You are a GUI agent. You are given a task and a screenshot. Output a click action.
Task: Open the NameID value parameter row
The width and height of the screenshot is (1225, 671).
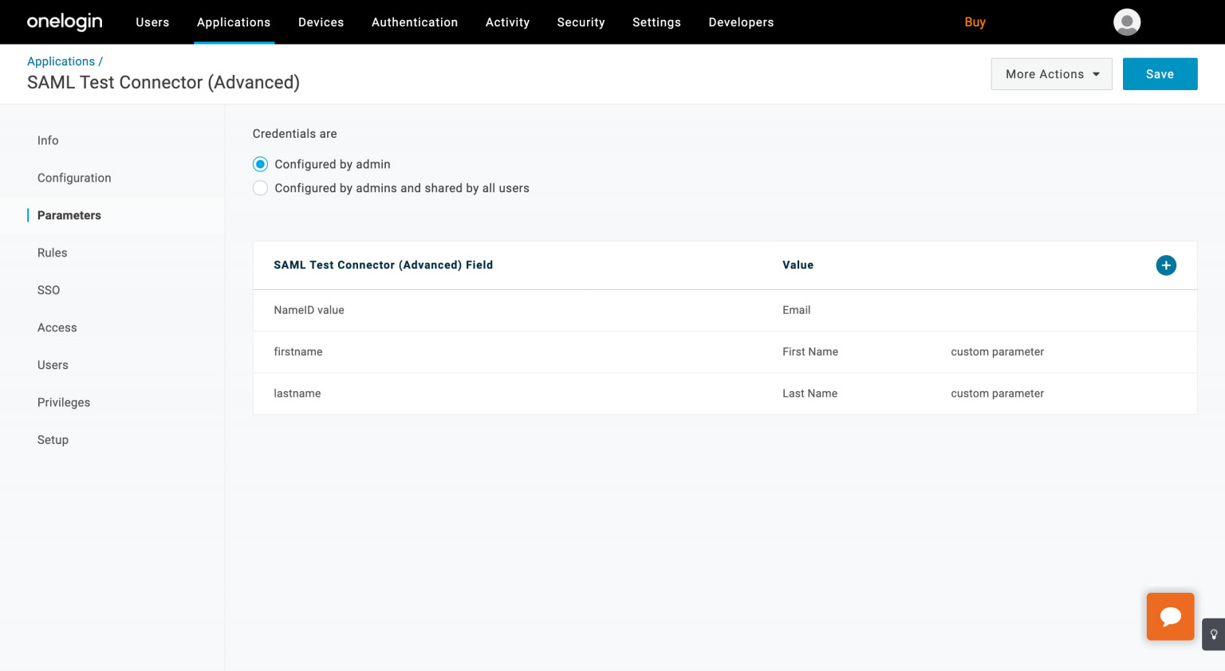[309, 310]
